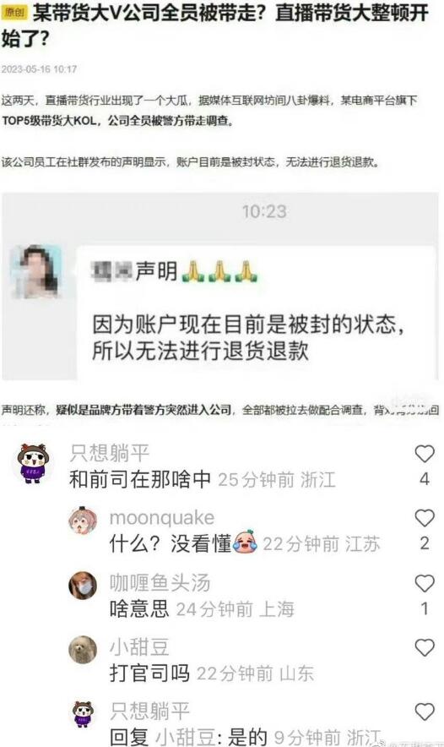Open the blurred avatar in the chat screenshot

[36, 271]
